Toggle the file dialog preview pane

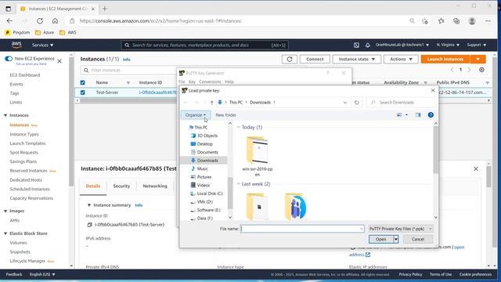click(x=418, y=115)
